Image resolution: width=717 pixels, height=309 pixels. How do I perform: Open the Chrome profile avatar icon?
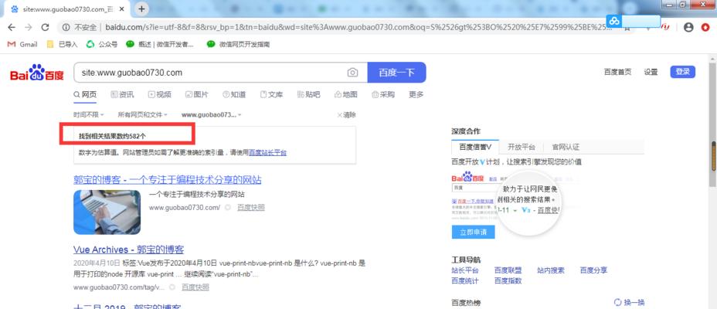pyautogui.click(x=688, y=28)
